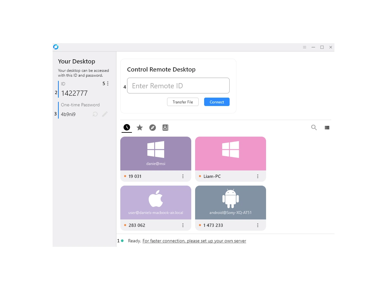387x290 pixels.
Task: Click the search magnifier icon
Action: coord(314,128)
